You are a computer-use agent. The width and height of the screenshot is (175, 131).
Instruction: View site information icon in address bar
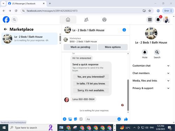(23, 11)
